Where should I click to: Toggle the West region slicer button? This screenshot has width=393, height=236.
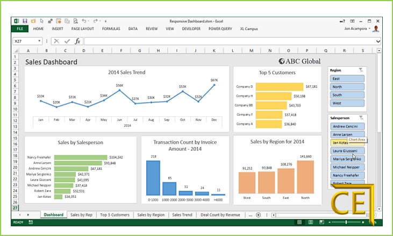347,103
